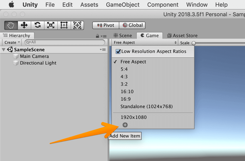Open the Apple menu
Image resolution: width=245 pixels, height=161 pixels.
[12, 5]
